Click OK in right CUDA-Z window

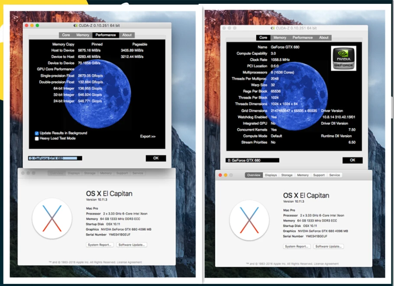click(352, 160)
